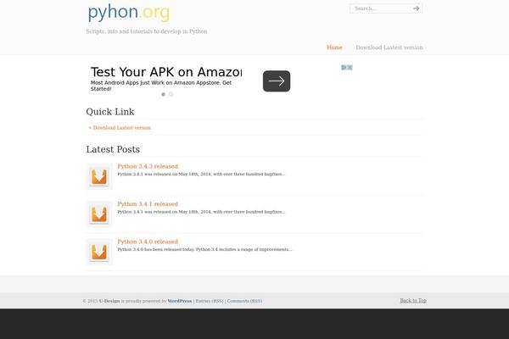The width and height of the screenshot is (509, 339).
Task: Visit the U-Design footer link
Action: [109, 301]
